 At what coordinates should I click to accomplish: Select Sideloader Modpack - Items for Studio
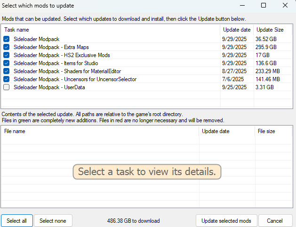pyautogui.click(x=56, y=63)
